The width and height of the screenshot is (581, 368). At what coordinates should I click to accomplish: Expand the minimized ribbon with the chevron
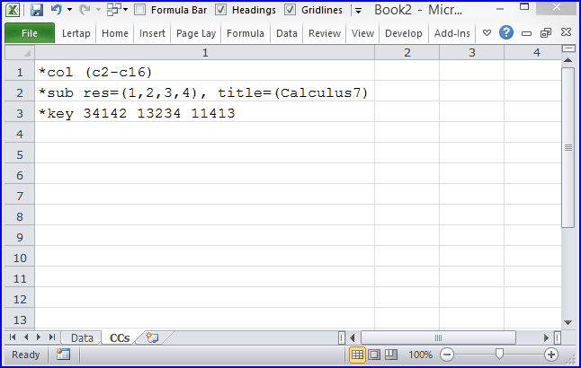click(x=487, y=33)
